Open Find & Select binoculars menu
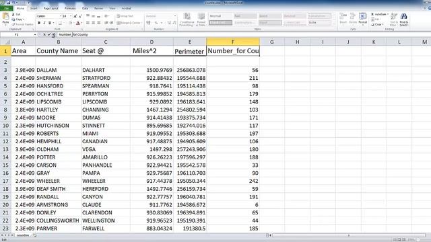This screenshot has width=431, height=242. tap(403, 19)
